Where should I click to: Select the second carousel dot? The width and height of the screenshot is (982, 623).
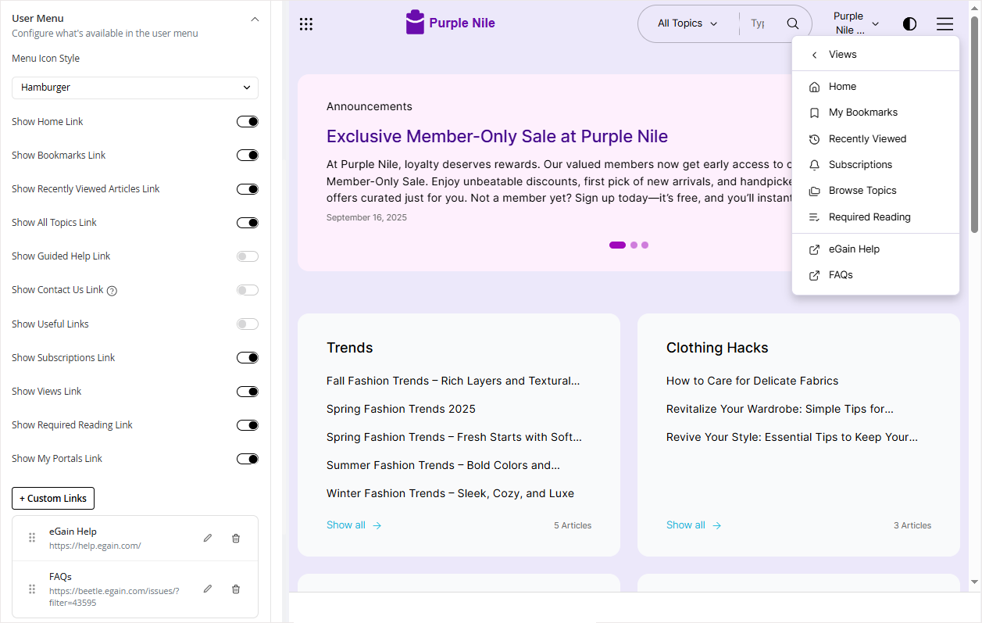(633, 245)
